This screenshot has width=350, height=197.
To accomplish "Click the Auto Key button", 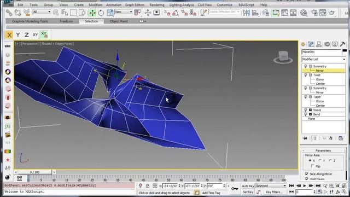I will (x=248, y=186).
